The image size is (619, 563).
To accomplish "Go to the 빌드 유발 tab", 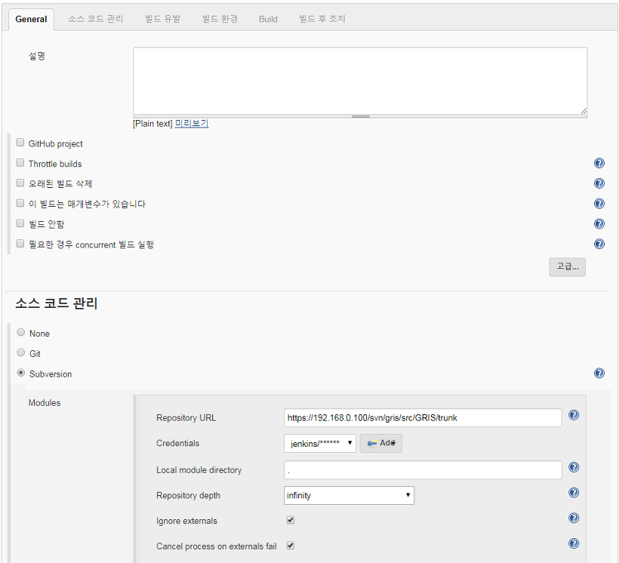I will pyautogui.click(x=162, y=19).
